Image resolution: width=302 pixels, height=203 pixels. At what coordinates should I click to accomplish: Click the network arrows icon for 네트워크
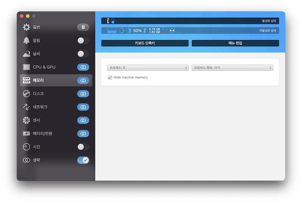26,107
